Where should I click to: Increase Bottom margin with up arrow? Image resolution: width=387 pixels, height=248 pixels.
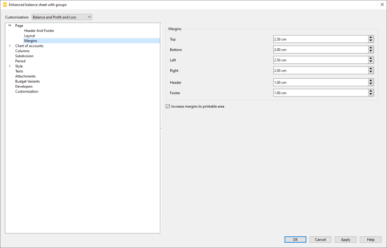(x=371, y=48)
